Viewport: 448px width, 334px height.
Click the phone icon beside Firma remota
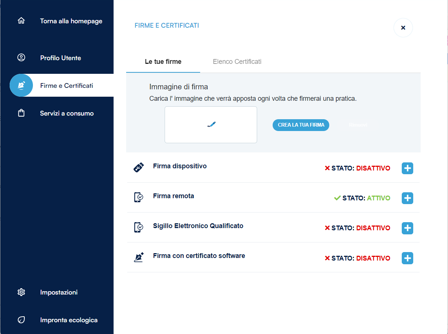coord(138,197)
